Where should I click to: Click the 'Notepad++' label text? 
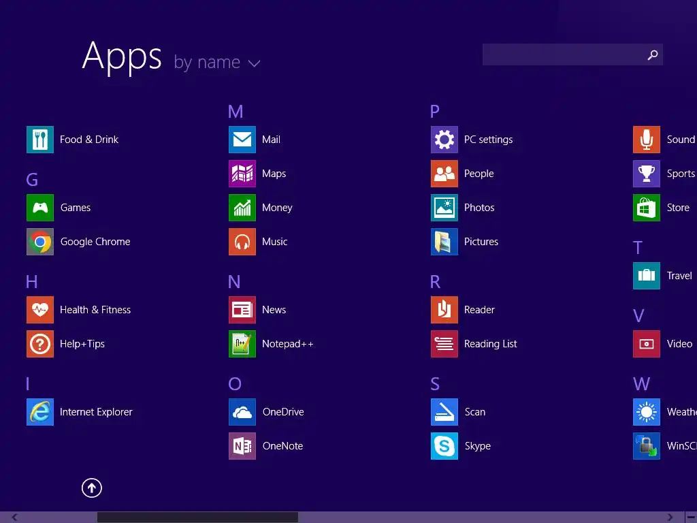coord(288,344)
